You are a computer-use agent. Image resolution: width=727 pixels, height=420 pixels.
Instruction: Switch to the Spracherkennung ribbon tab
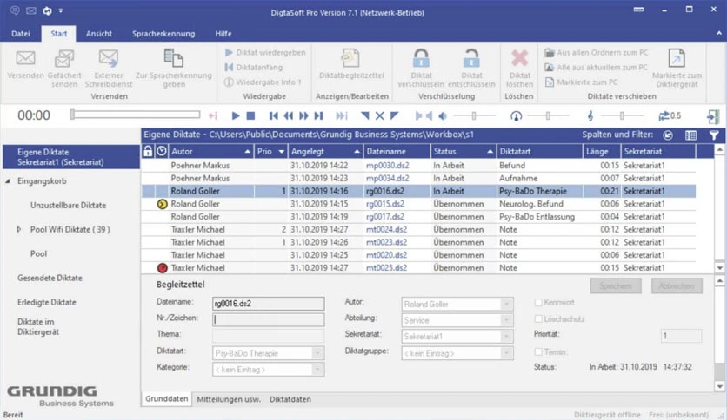point(163,34)
